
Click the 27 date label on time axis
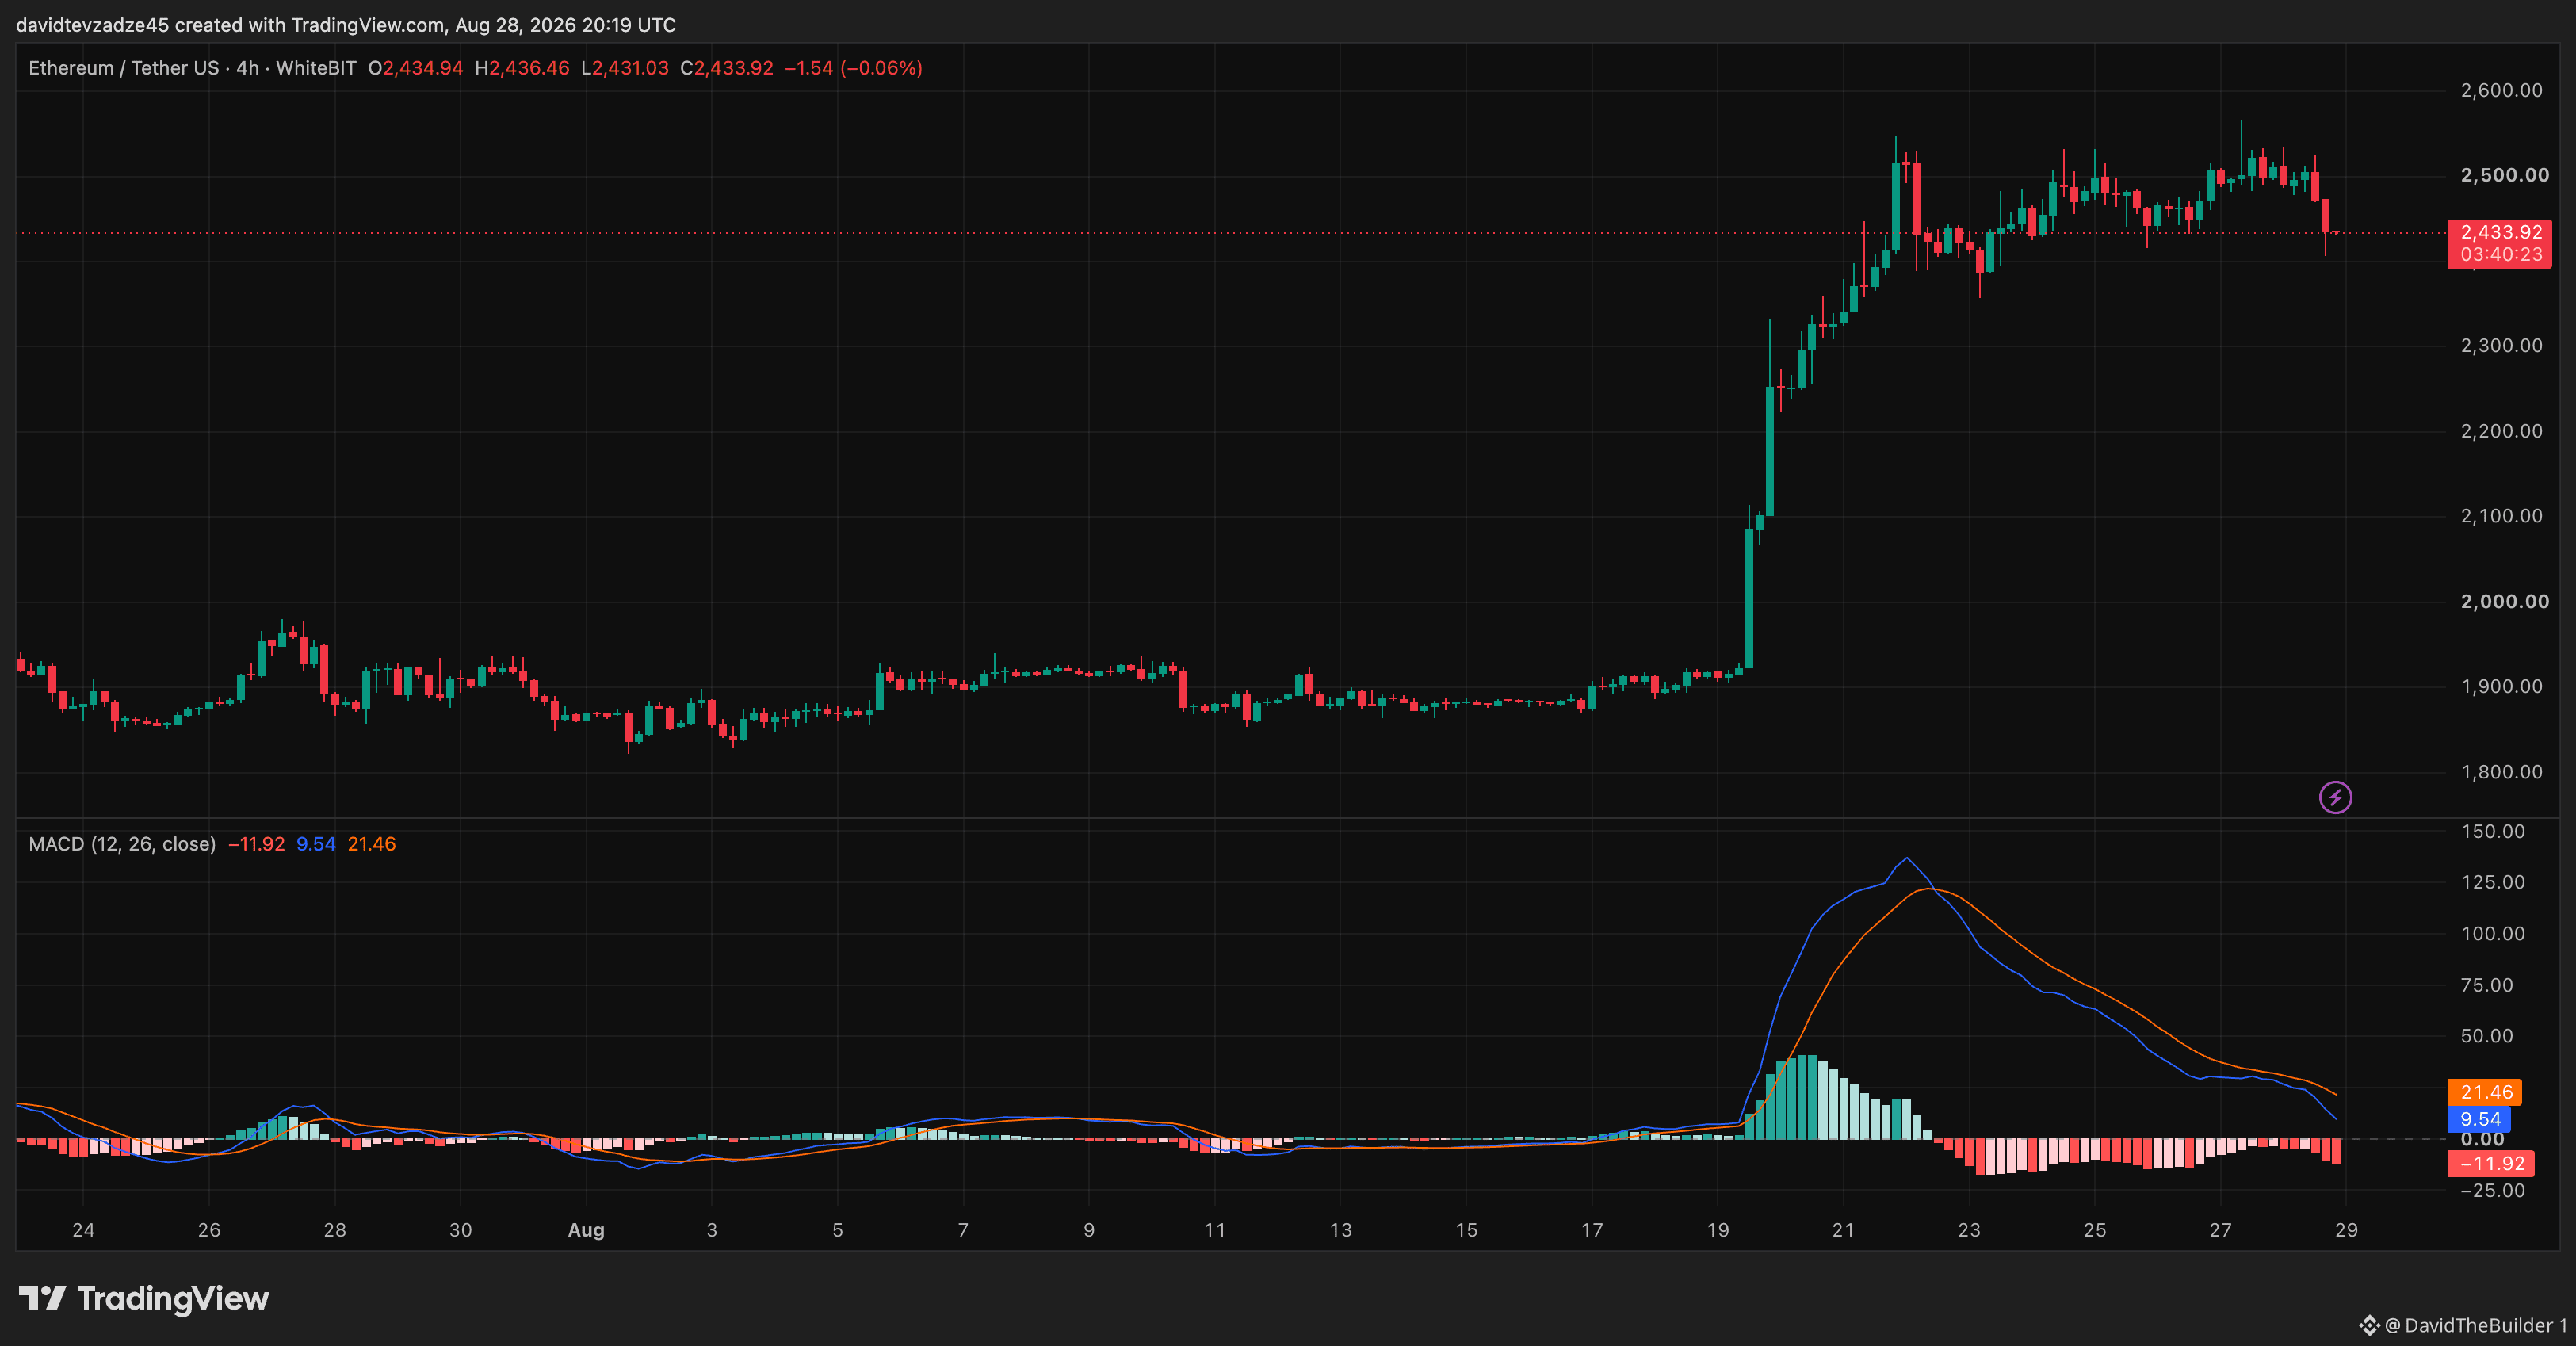click(2220, 1230)
